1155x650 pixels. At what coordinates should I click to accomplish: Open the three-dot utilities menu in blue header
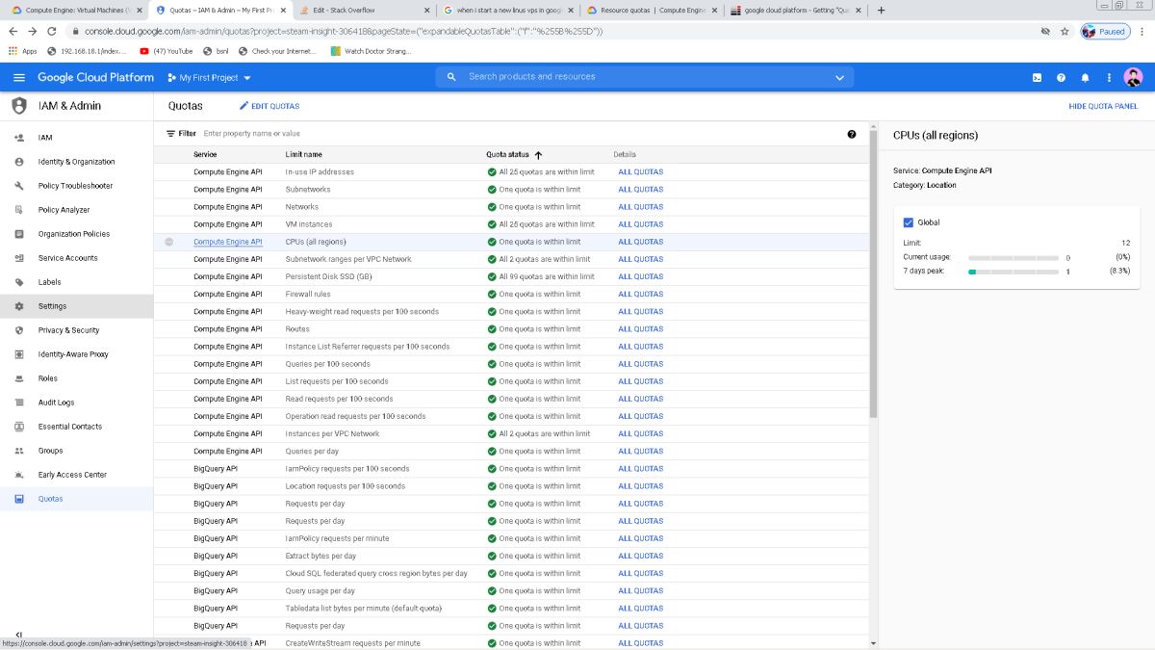click(1109, 77)
